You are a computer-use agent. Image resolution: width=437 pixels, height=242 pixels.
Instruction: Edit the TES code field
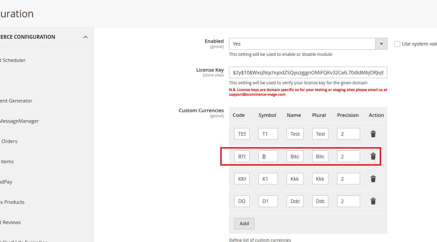click(x=242, y=134)
